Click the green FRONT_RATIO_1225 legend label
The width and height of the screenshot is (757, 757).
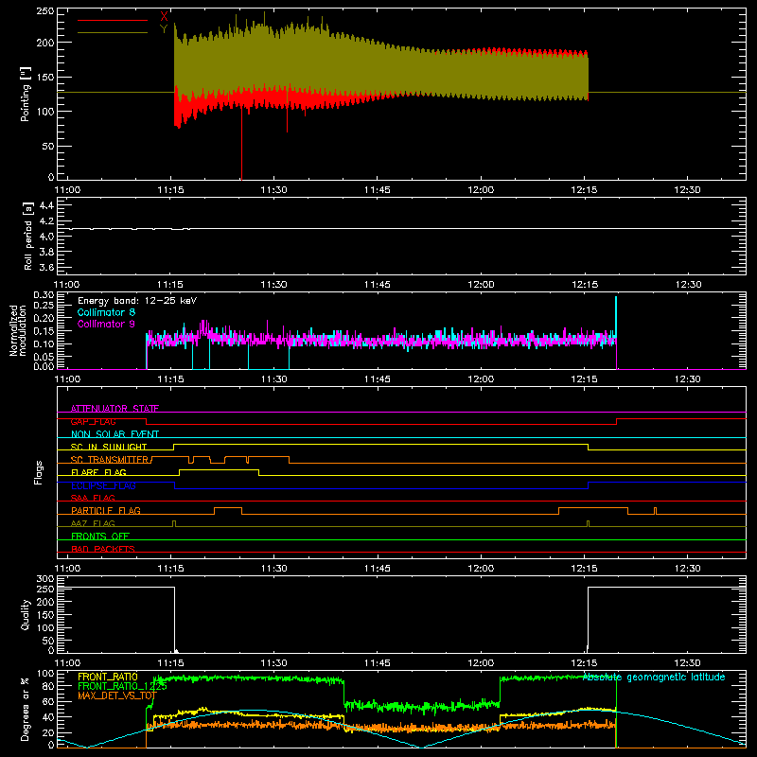point(122,686)
